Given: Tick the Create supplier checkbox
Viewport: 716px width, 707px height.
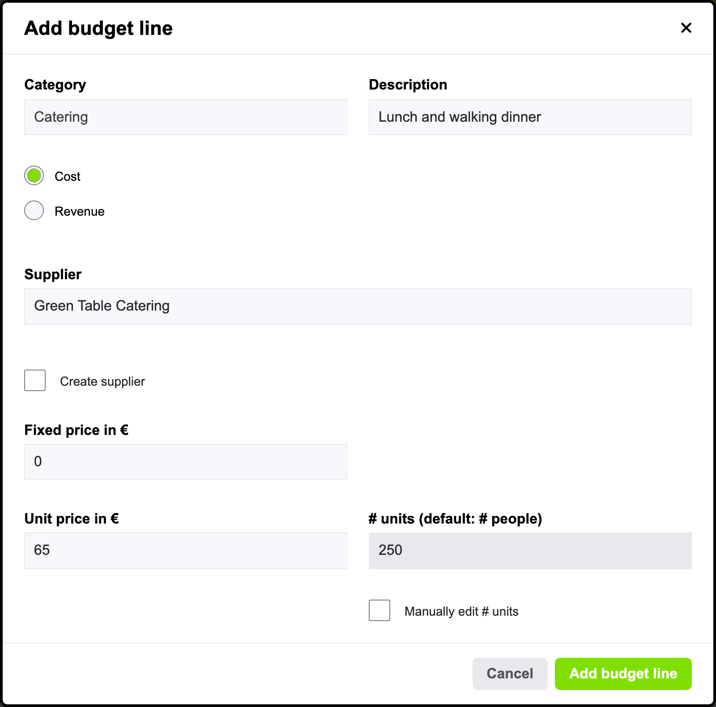Looking at the screenshot, I should coord(35,380).
